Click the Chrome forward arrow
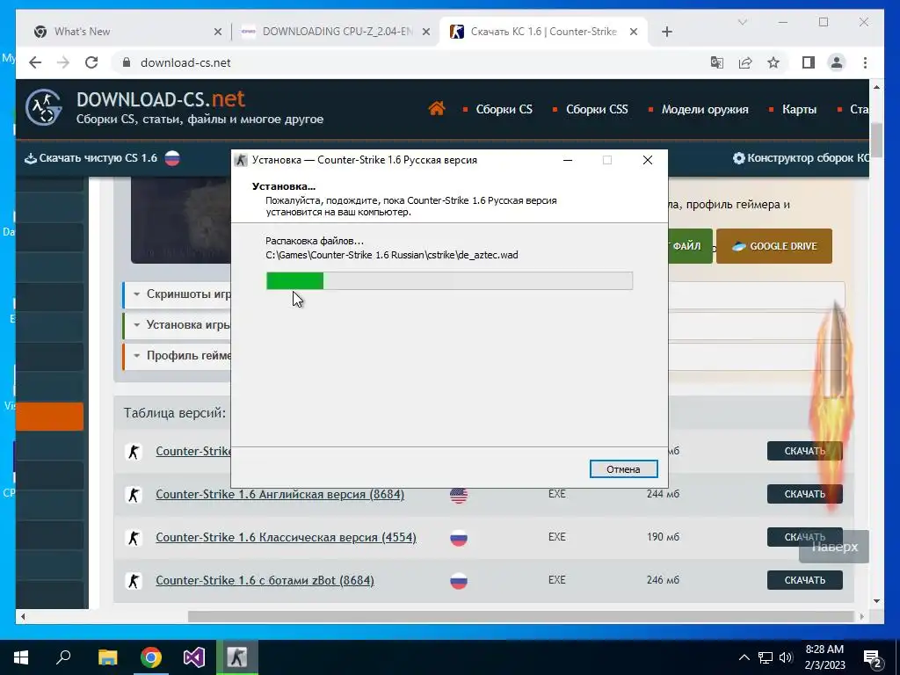This screenshot has height=675, width=900. tap(63, 62)
